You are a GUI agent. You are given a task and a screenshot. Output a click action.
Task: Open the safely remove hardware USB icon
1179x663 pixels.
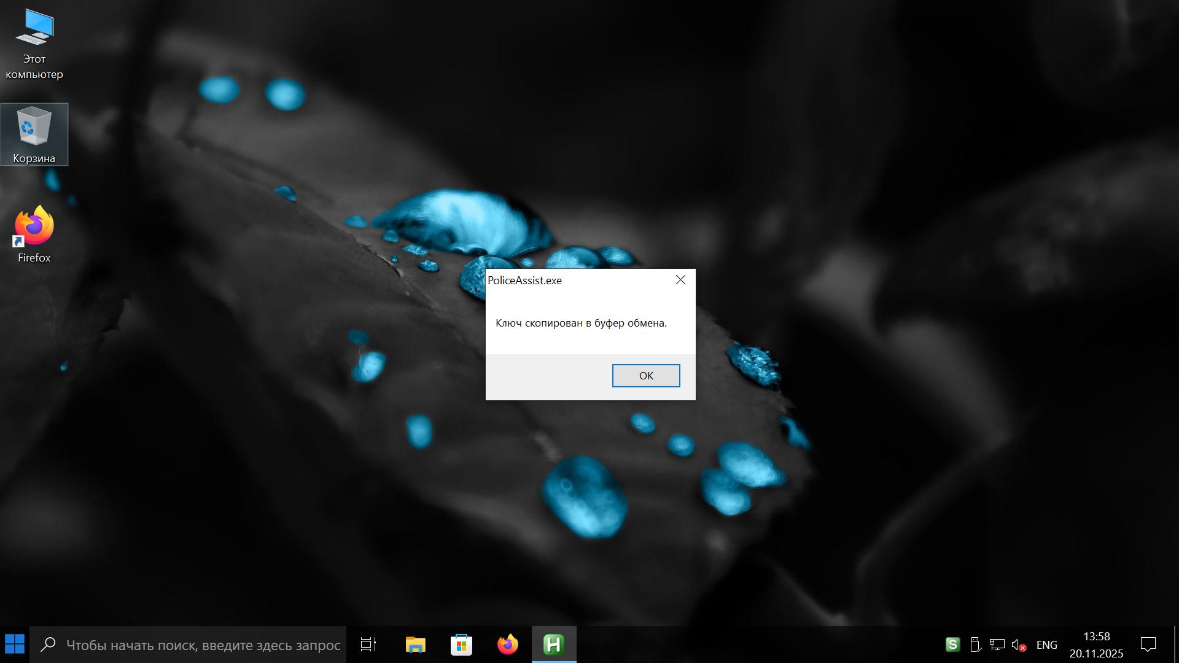click(x=975, y=645)
